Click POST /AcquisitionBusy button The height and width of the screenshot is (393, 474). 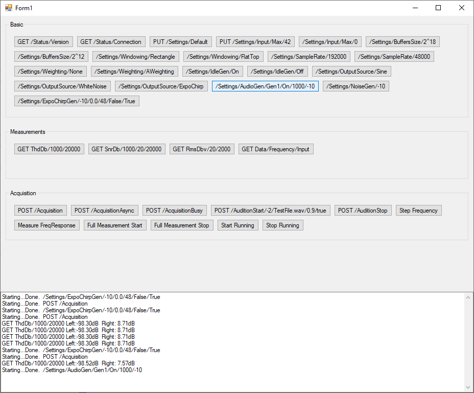click(174, 210)
